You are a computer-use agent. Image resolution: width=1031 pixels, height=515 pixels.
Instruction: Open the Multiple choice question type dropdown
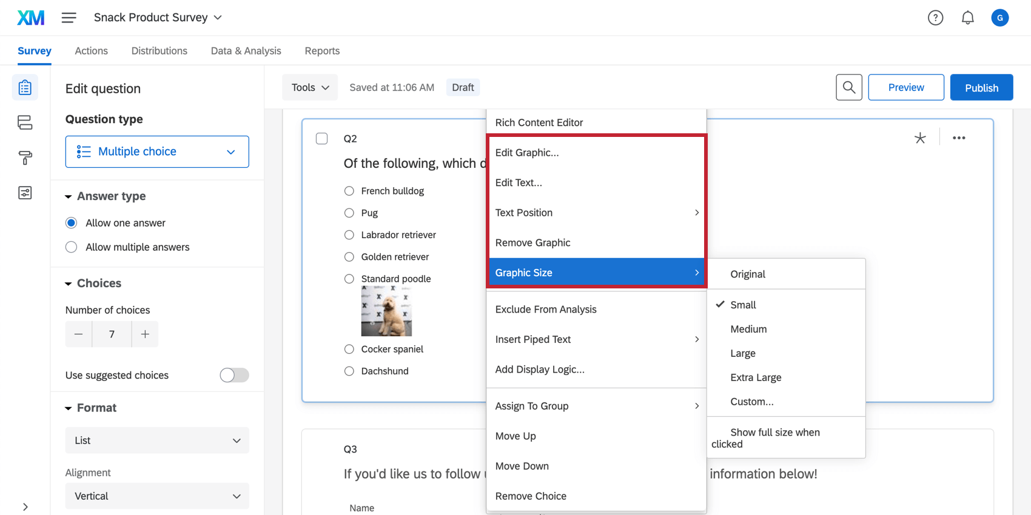pyautogui.click(x=157, y=151)
